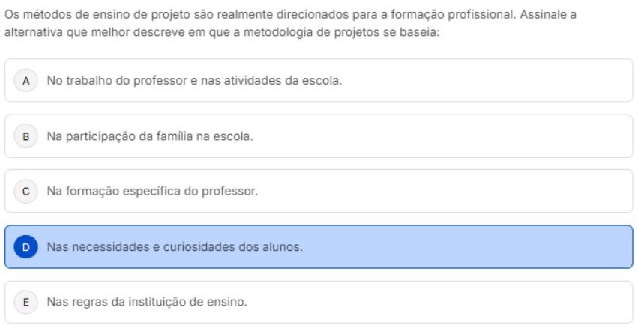Select the circled letter A badge
Image resolution: width=638 pixels, height=331 pixels.
pos(26,81)
